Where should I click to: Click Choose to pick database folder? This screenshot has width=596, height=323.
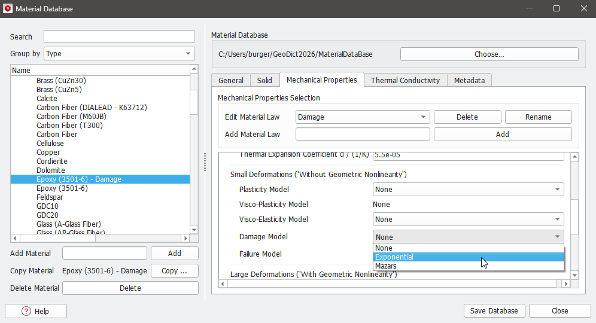point(489,54)
